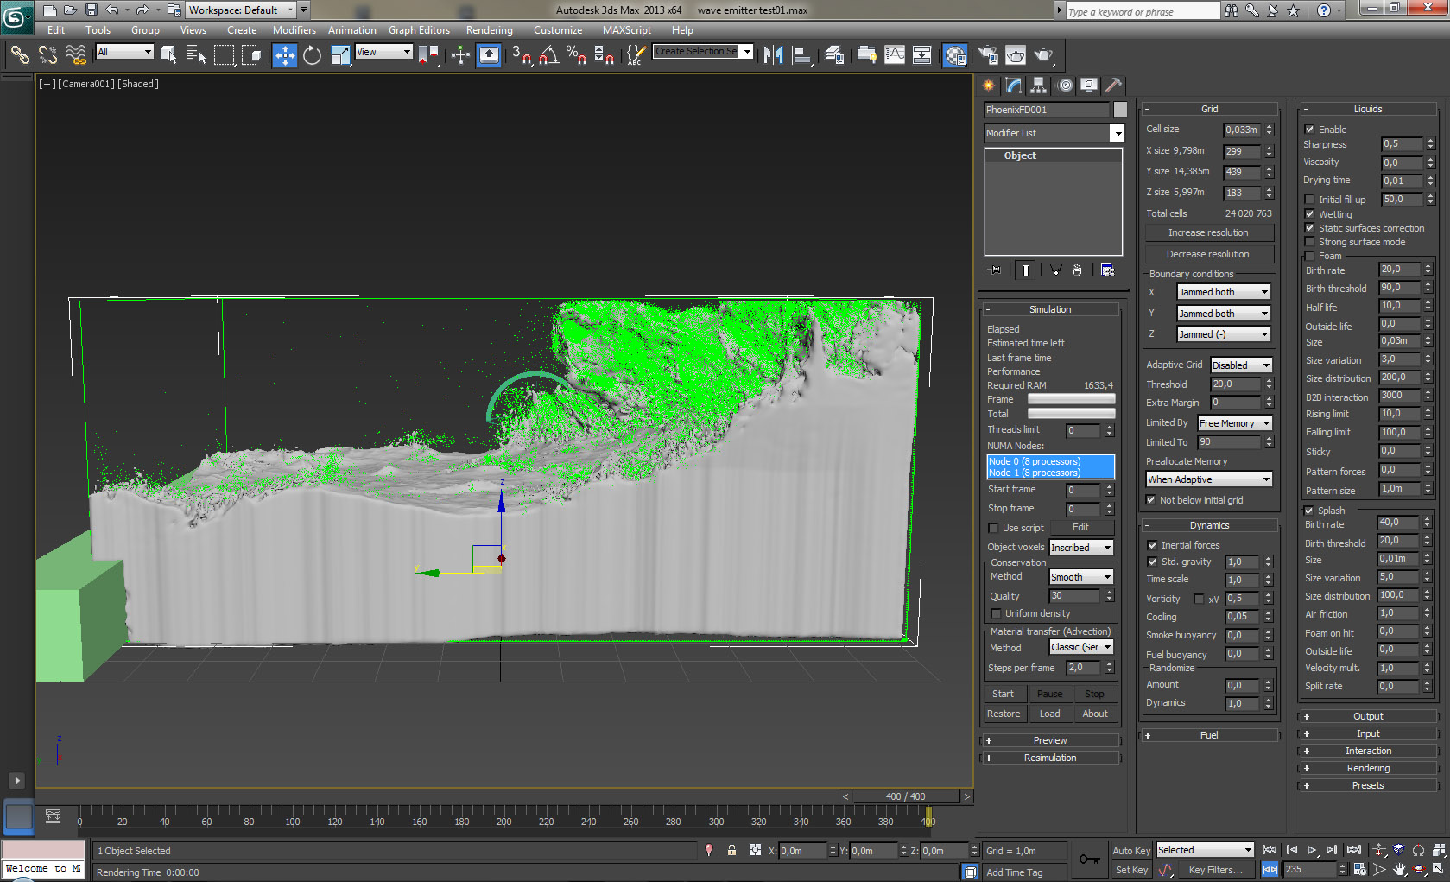Toggle the Splash checkbox

[1309, 511]
